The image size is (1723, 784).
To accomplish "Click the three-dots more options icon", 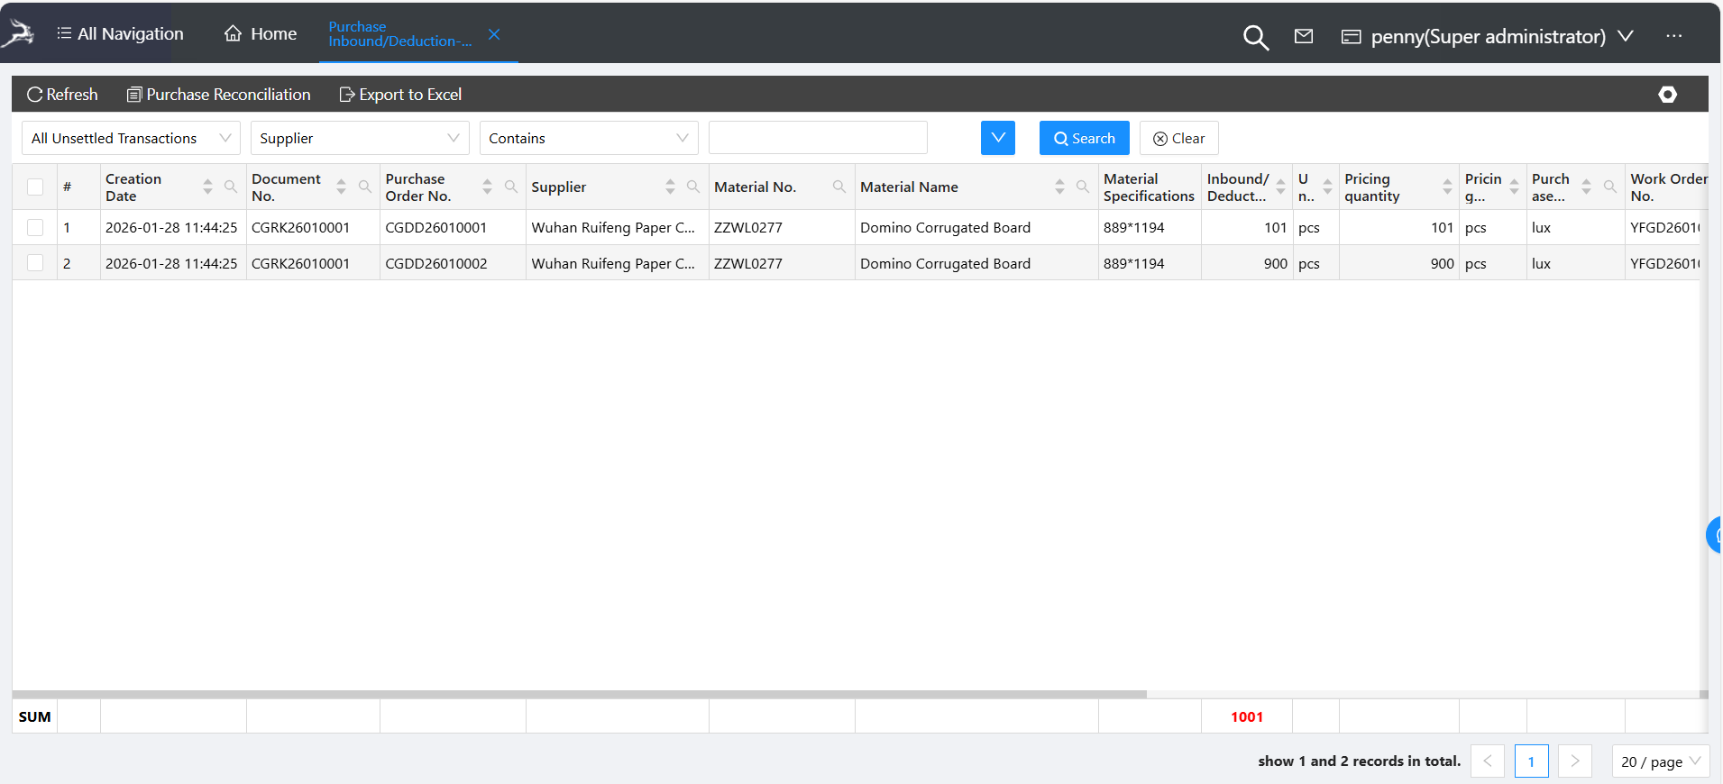I will pos(1673,36).
